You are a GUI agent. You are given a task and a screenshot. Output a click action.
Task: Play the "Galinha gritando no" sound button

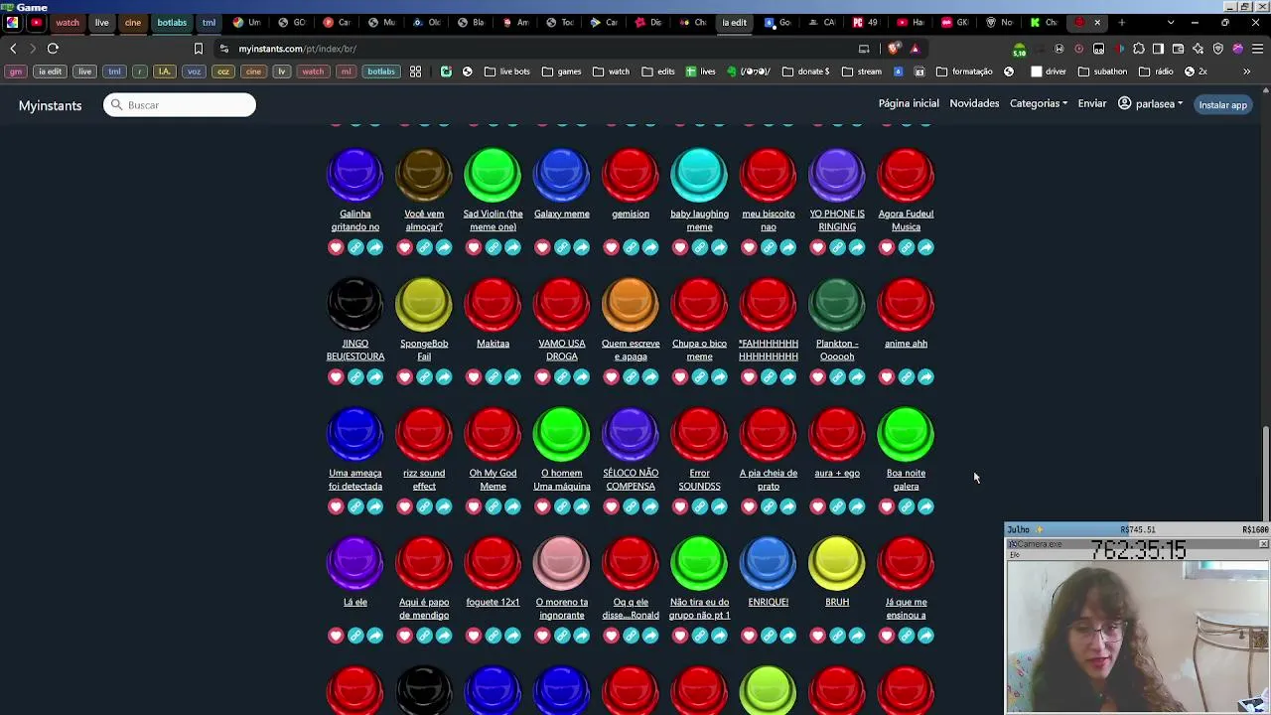click(x=355, y=175)
